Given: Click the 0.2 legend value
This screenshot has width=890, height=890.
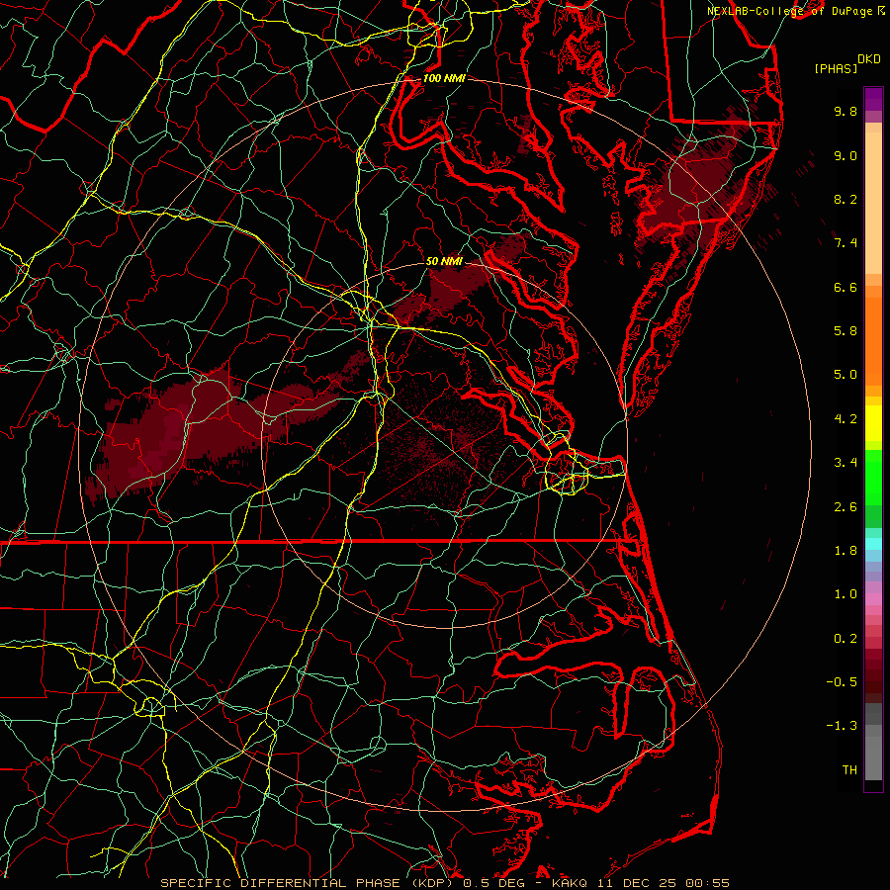Looking at the screenshot, I should pyautogui.click(x=845, y=639).
